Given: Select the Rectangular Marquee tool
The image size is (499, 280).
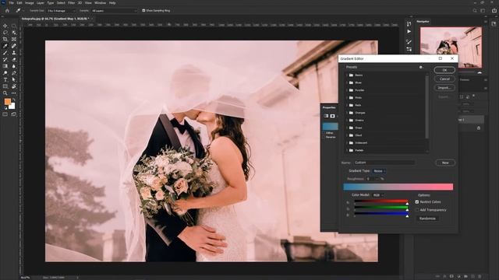Looking at the screenshot, I should click(14, 26).
